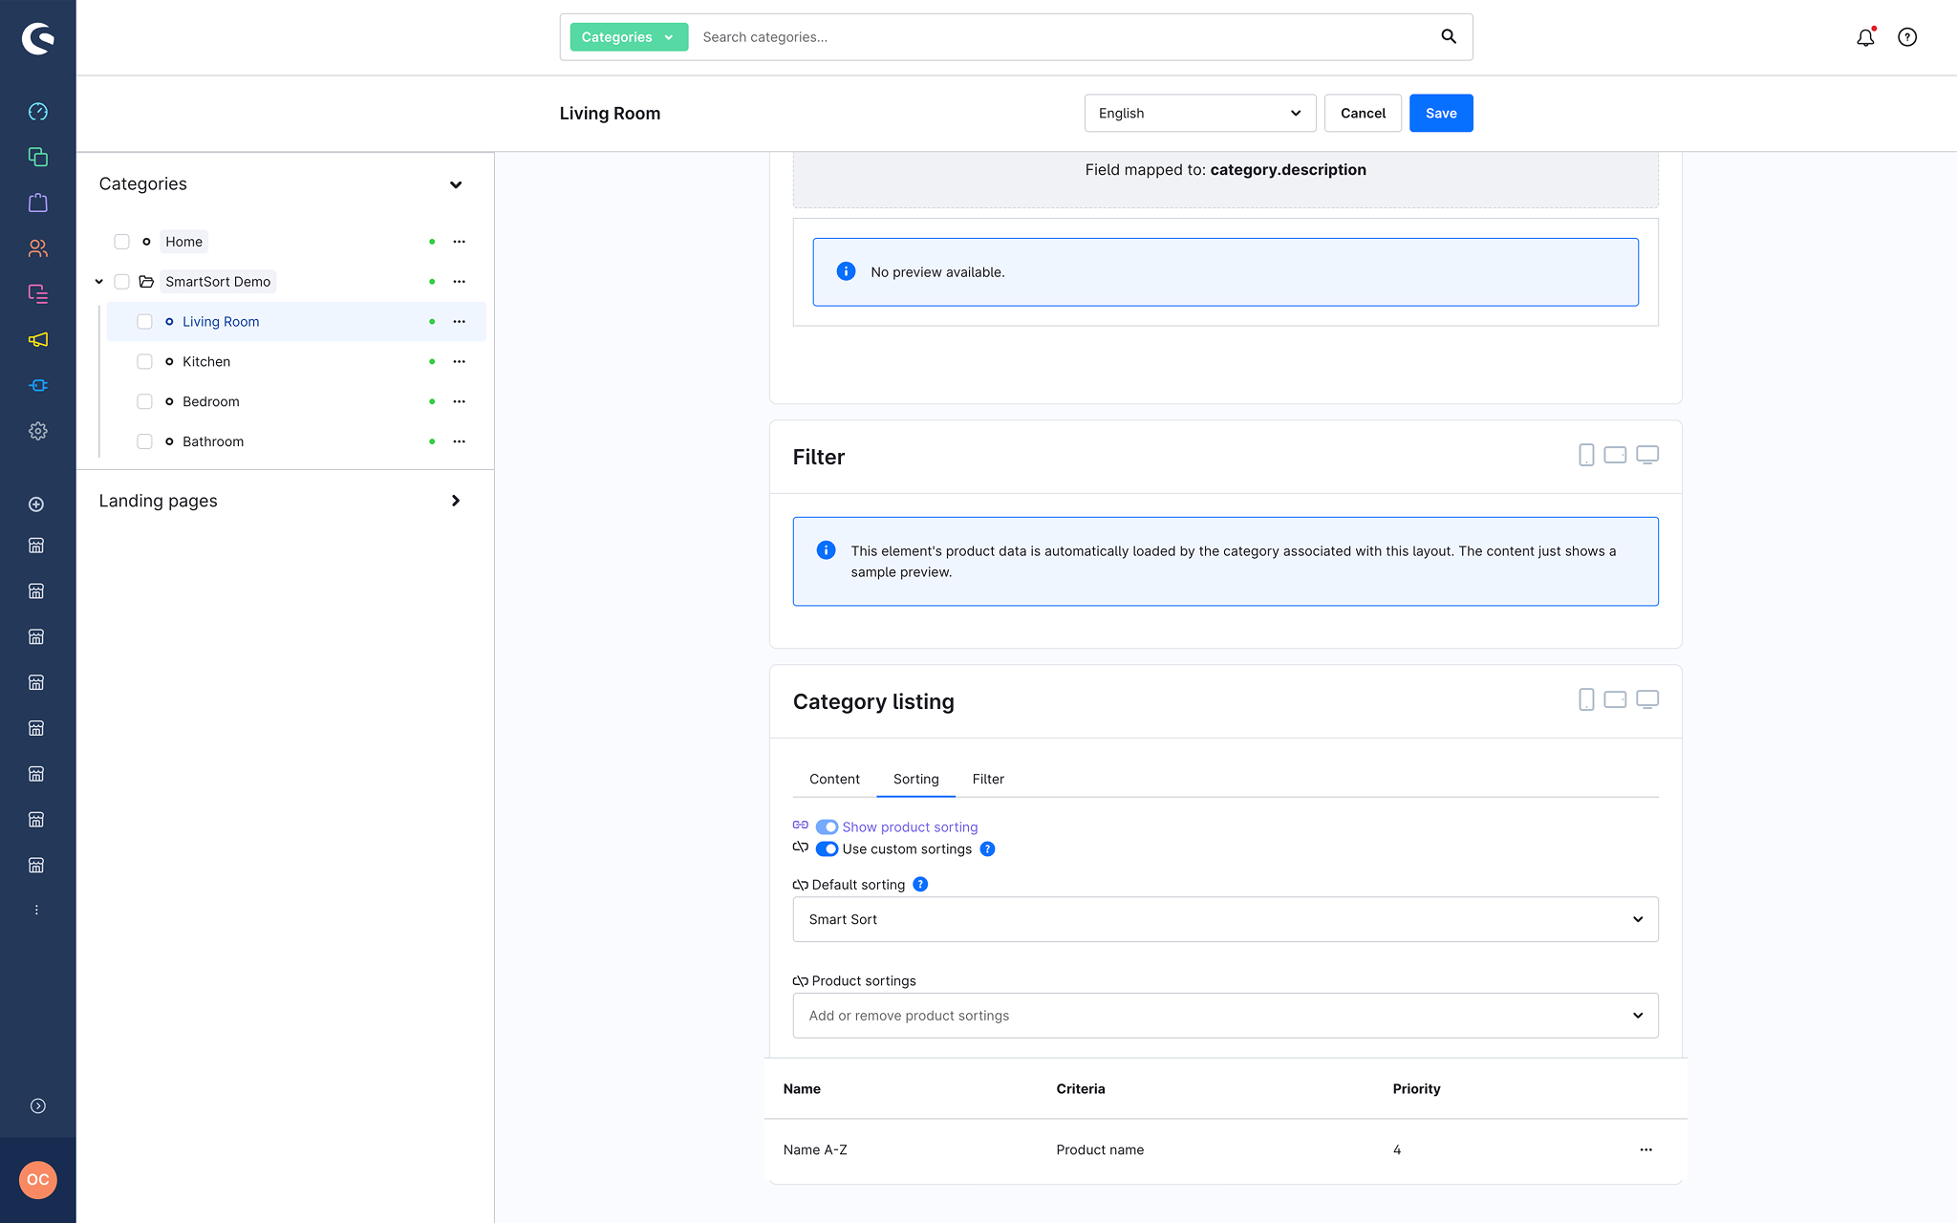Click the add sales channel plus icon
Image resolution: width=1957 pixels, height=1223 pixels.
click(x=36, y=504)
